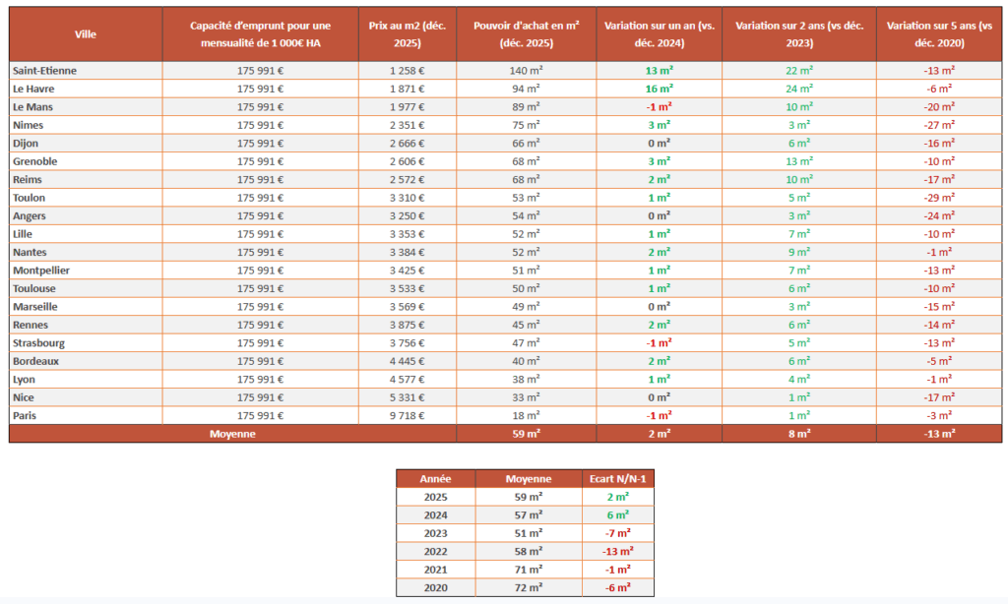This screenshot has height=604, width=1008.
Task: Select Toulon's five-year variation -29 m²
Action: pyautogui.click(x=937, y=198)
